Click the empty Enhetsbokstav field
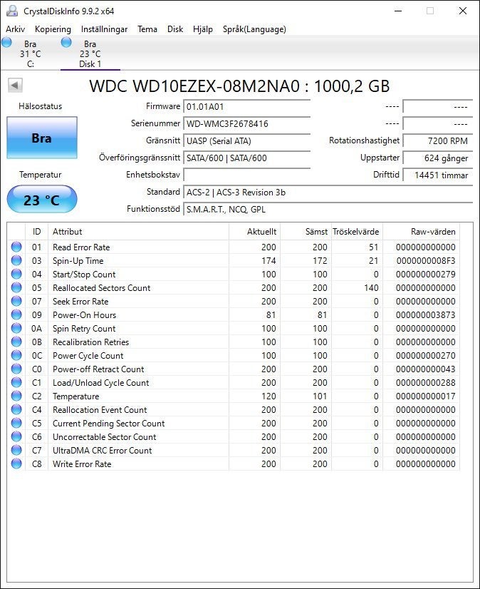 (246, 175)
